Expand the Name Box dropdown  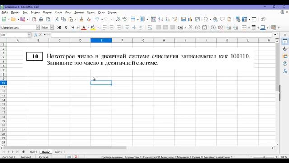pos(29,35)
